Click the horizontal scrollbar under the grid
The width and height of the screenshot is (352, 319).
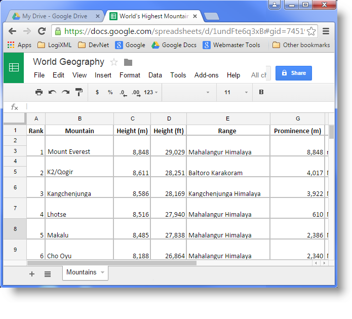coord(111,263)
